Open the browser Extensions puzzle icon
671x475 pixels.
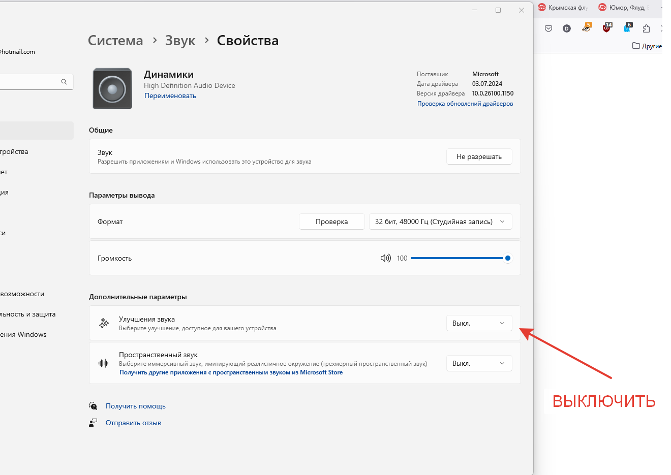[646, 28]
